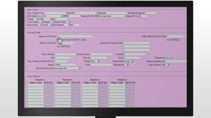Expand the Exam Center dropdown
The width and height of the screenshot is (211, 118).
point(68,22)
